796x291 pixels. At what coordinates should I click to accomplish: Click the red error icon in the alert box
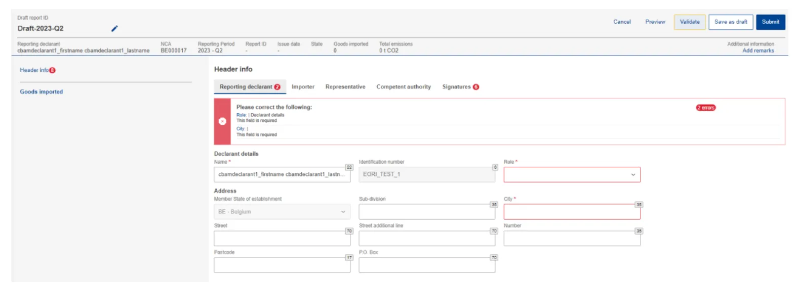(222, 121)
